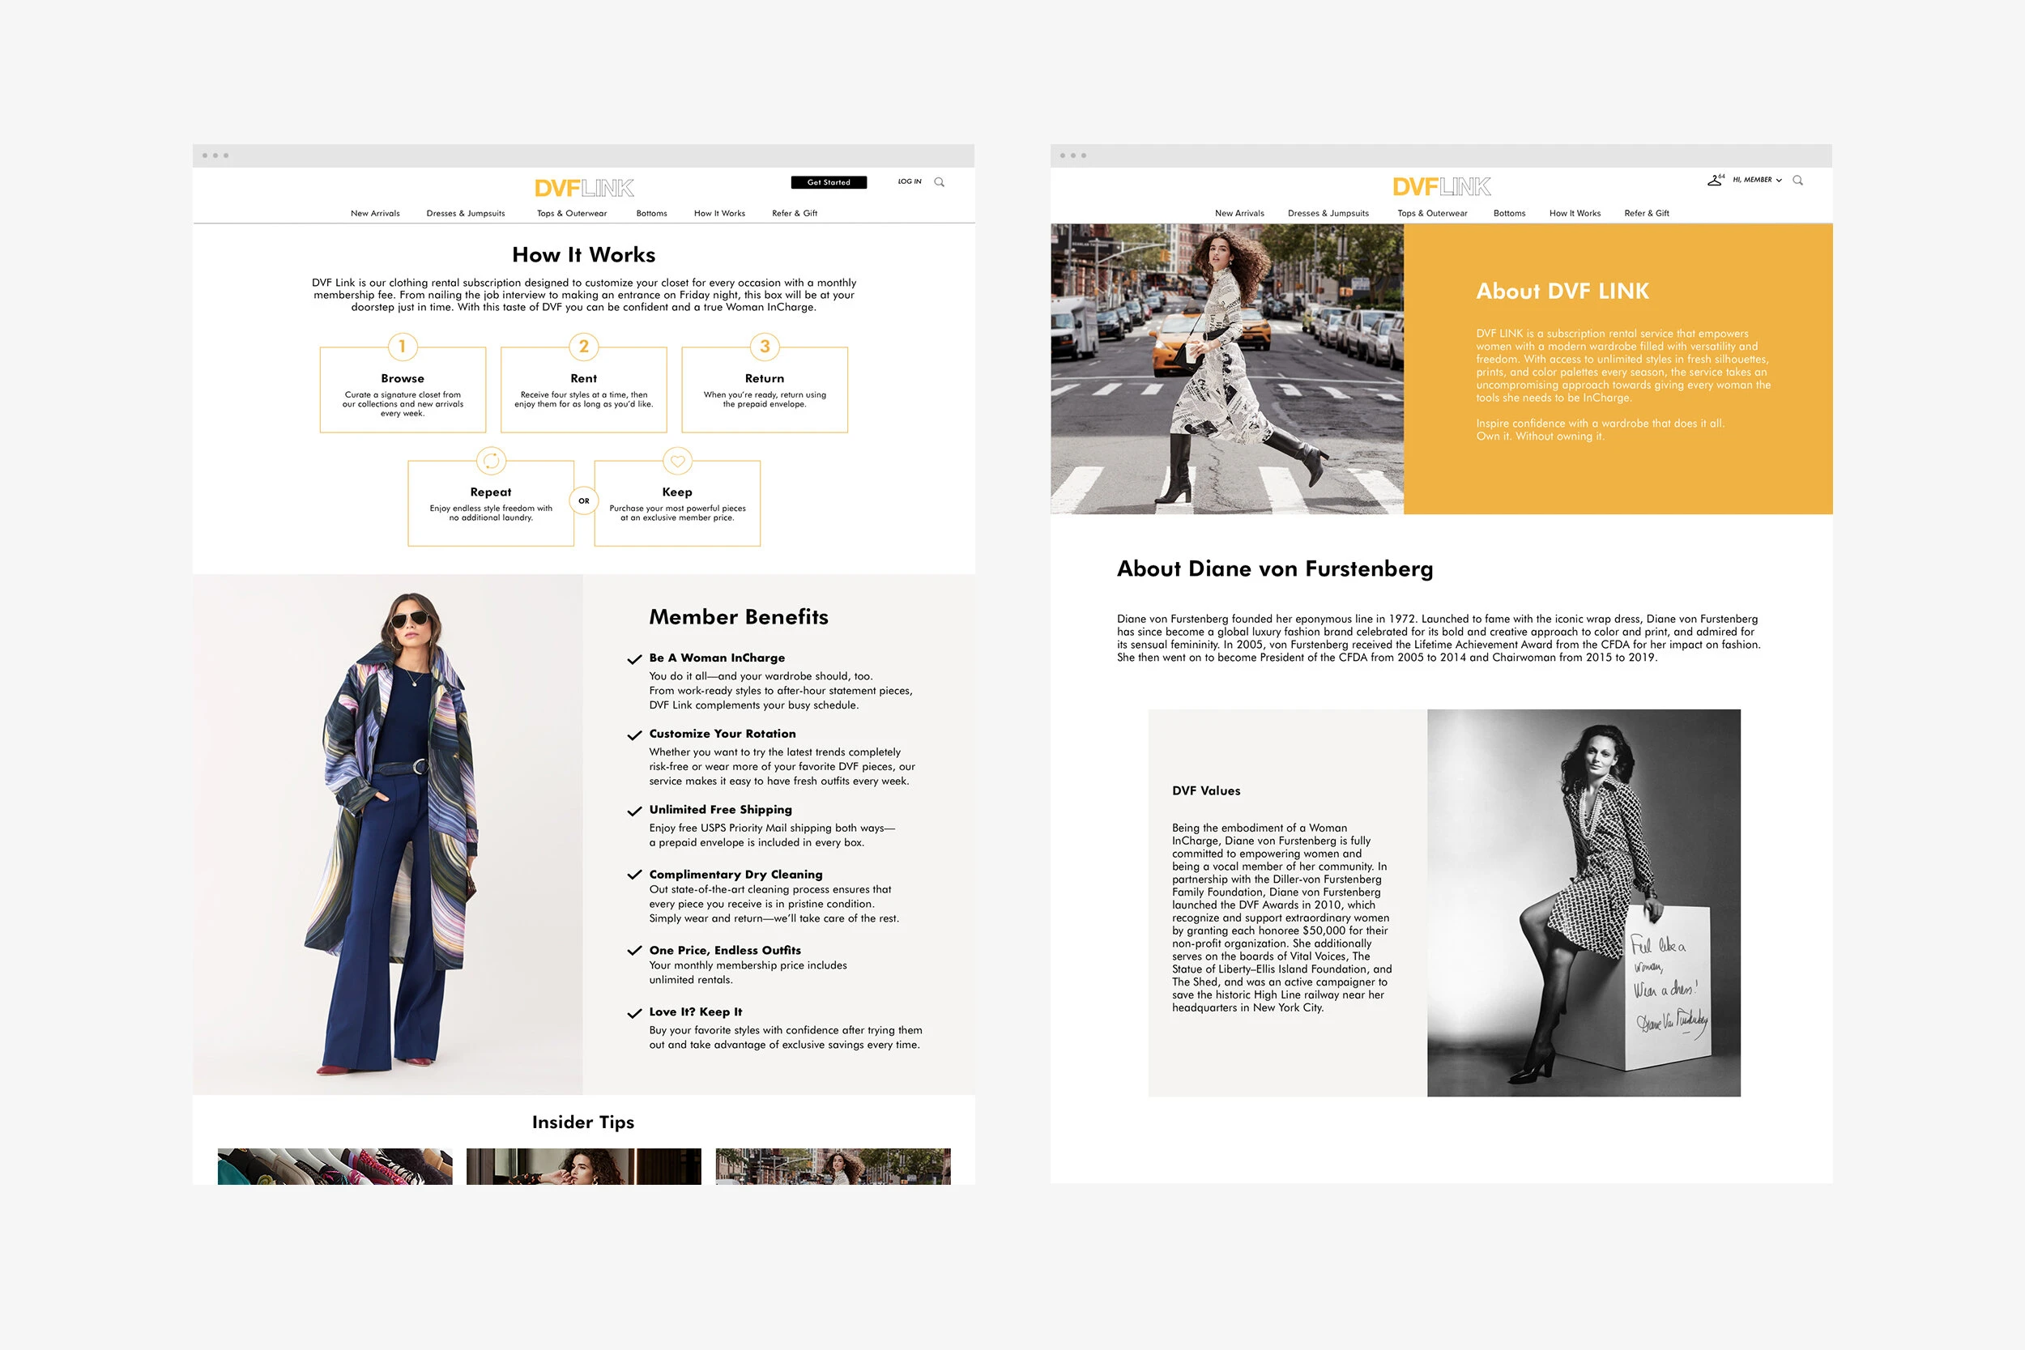Open Tops & Outerwear in the left window nav

click(572, 214)
